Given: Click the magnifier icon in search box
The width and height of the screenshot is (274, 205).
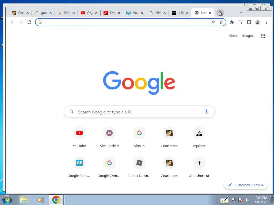Looking at the screenshot, I should coord(72,112).
